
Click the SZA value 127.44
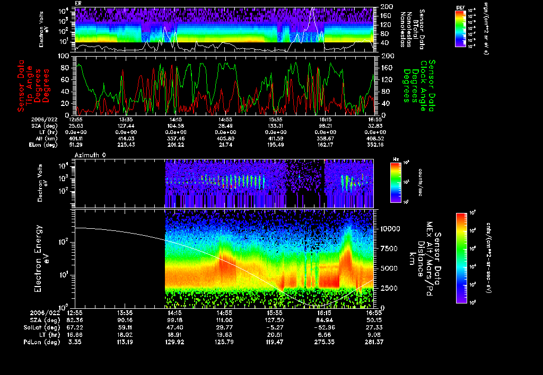[126, 126]
